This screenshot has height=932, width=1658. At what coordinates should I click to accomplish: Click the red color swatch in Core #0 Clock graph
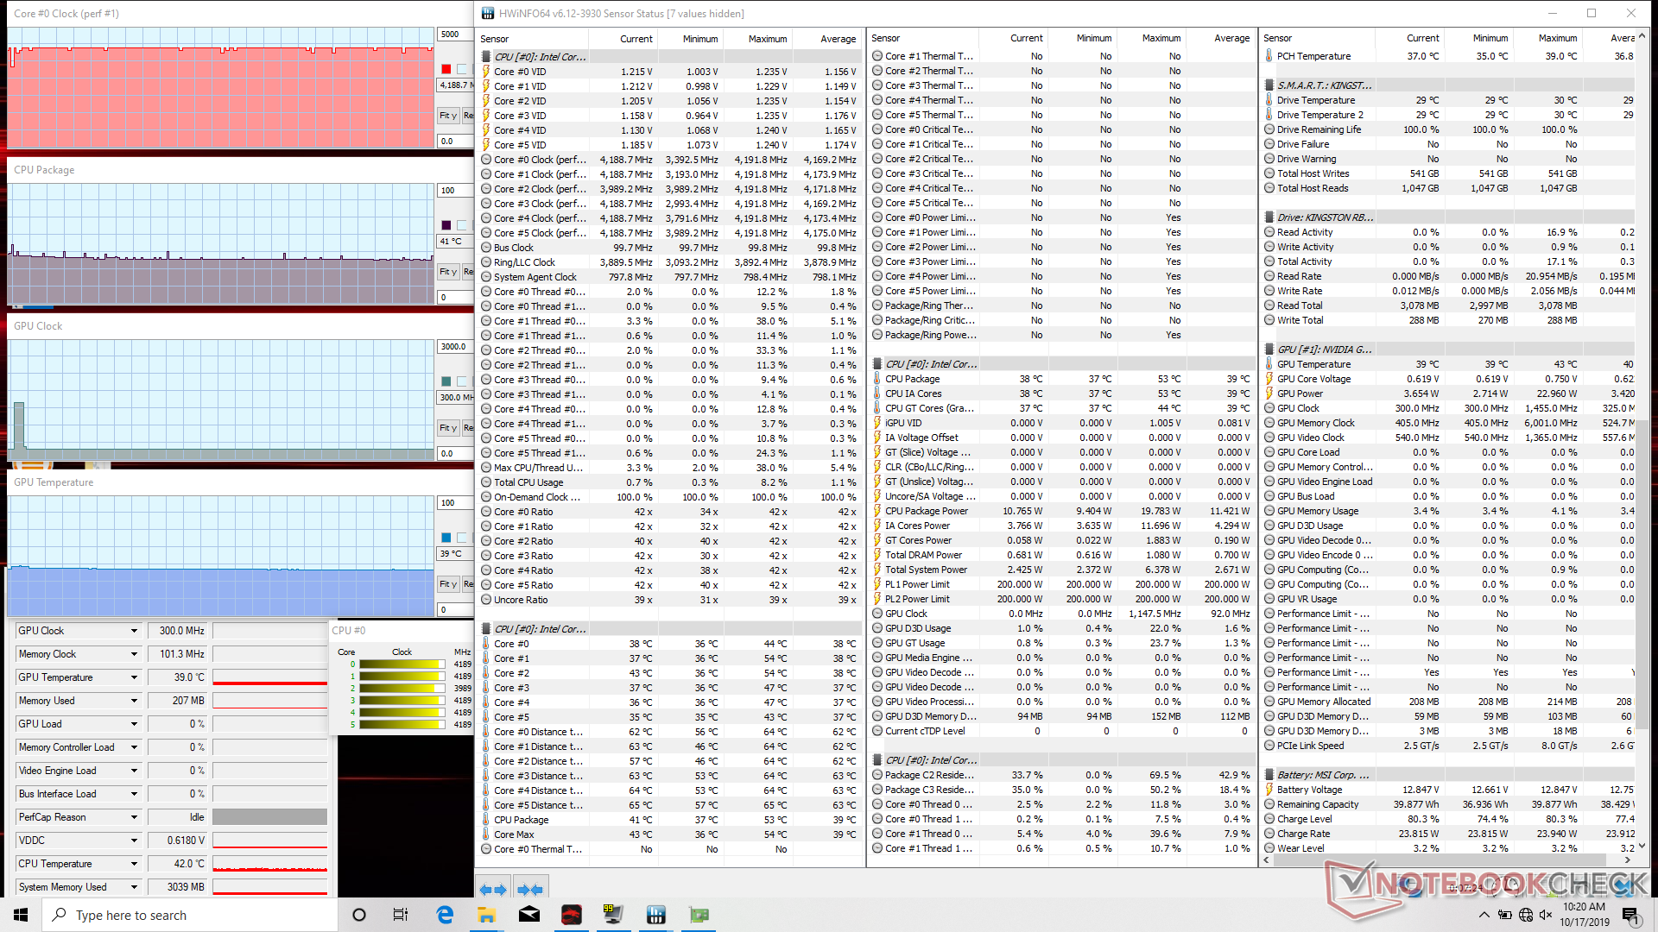pyautogui.click(x=446, y=69)
